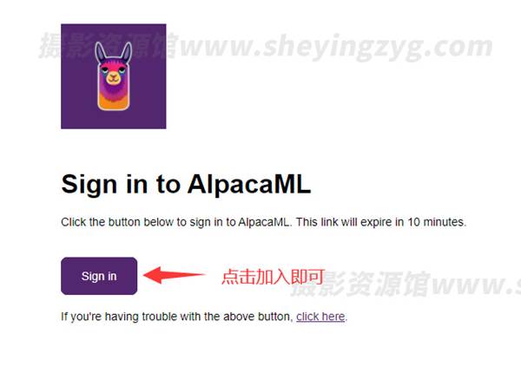Click the 摄影资源馆 watermark beside the red text
Viewport: 521px width, 373px height.
tap(360, 284)
